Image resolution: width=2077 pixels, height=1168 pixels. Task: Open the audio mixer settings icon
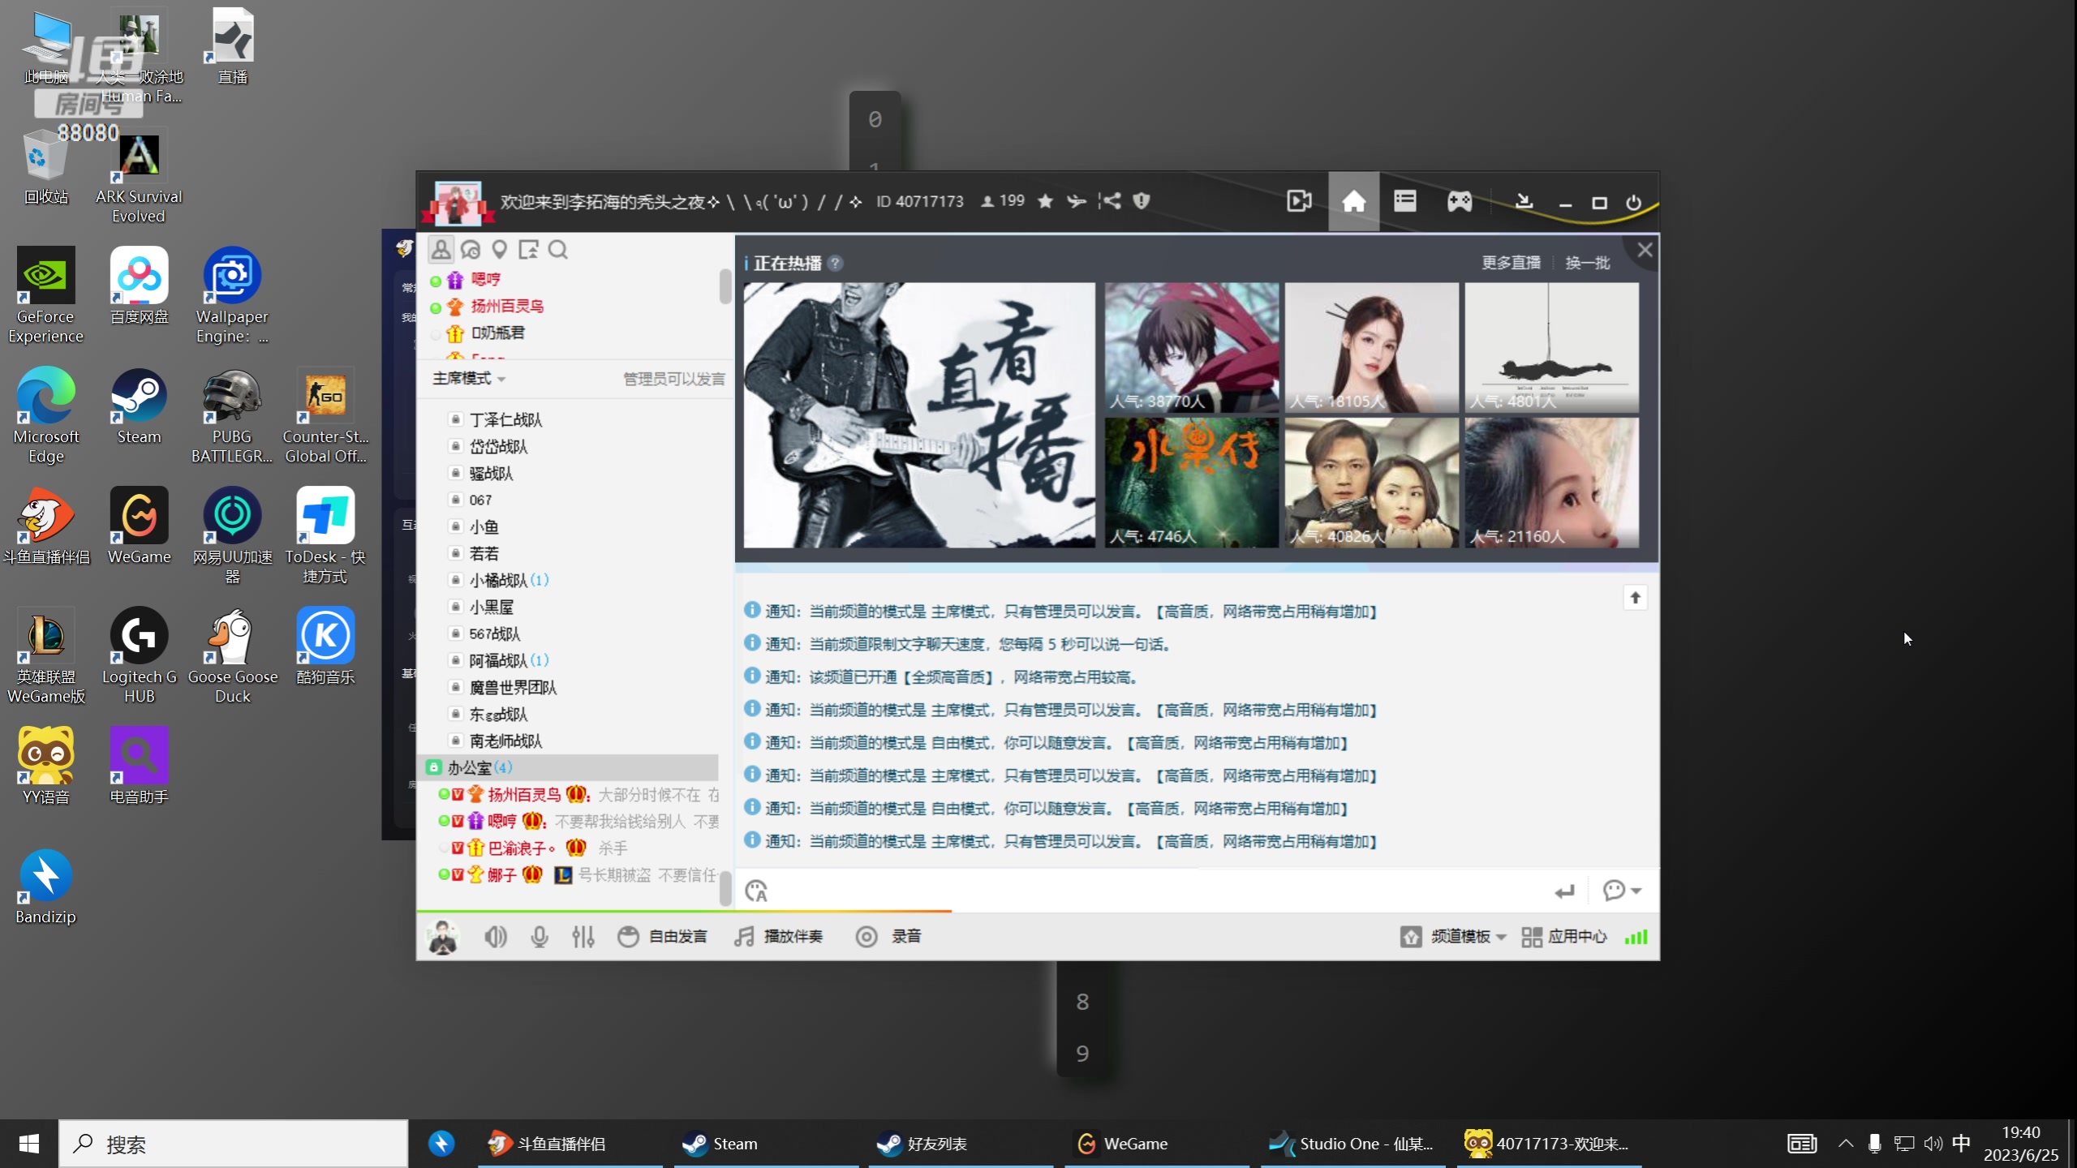click(583, 937)
